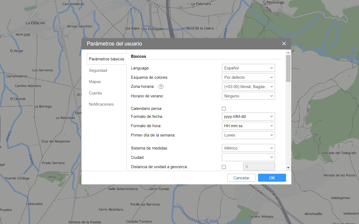
Task: Select the Notificaciones tab
Action: (x=101, y=104)
